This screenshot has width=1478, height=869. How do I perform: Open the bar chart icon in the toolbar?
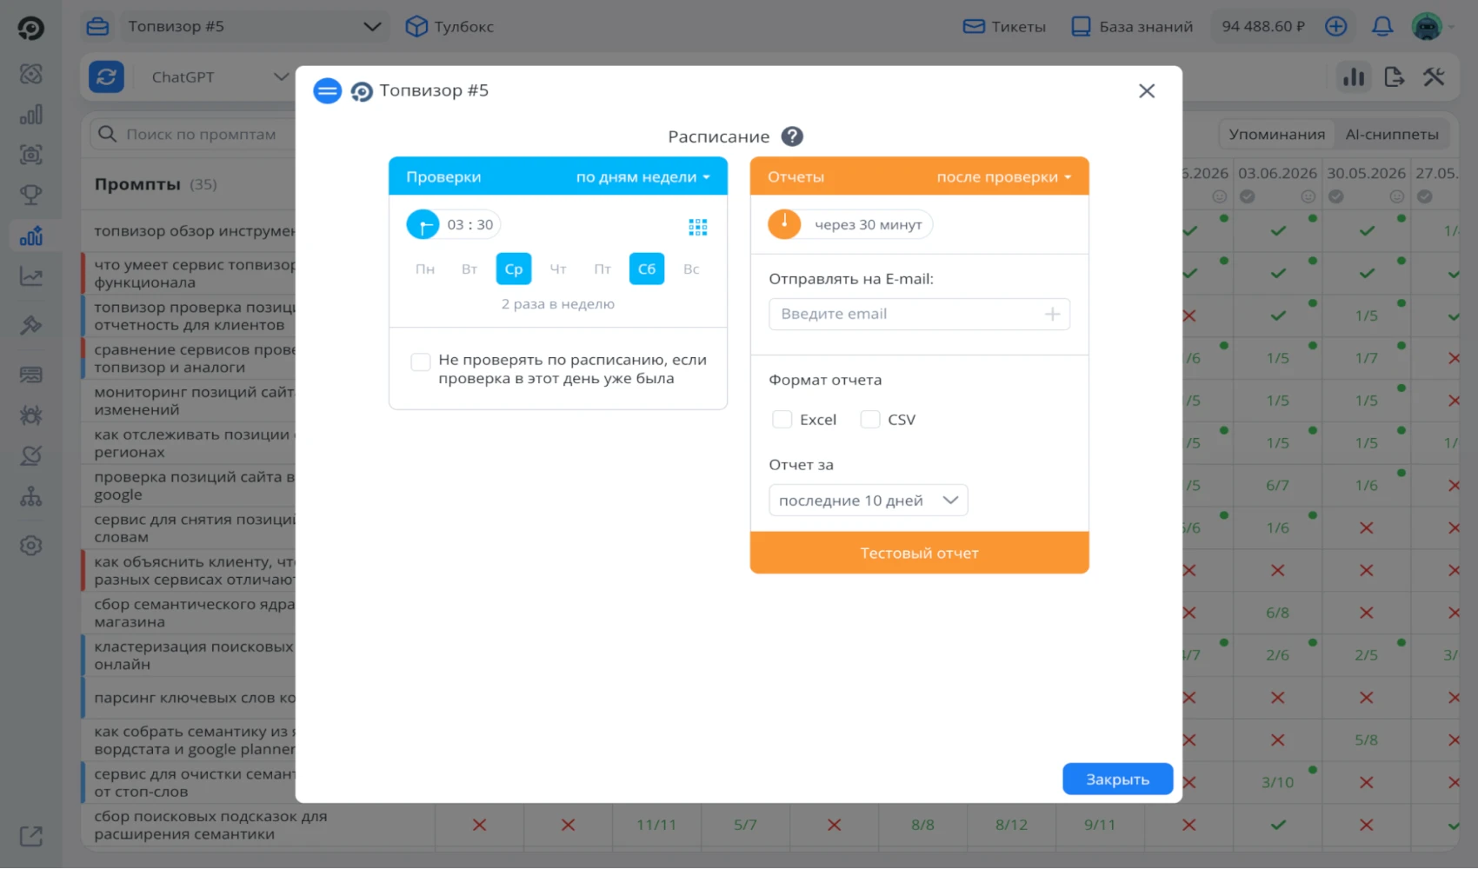[1354, 77]
